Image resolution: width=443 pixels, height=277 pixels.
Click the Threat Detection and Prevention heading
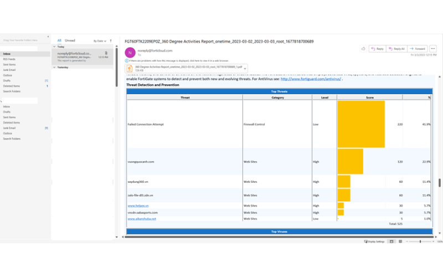pyautogui.click(x=153, y=85)
